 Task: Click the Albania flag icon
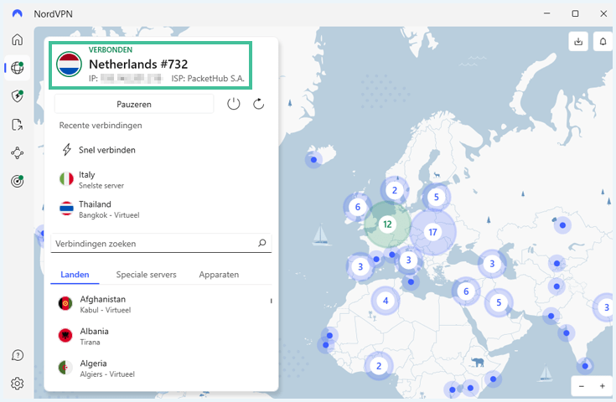[x=65, y=336]
